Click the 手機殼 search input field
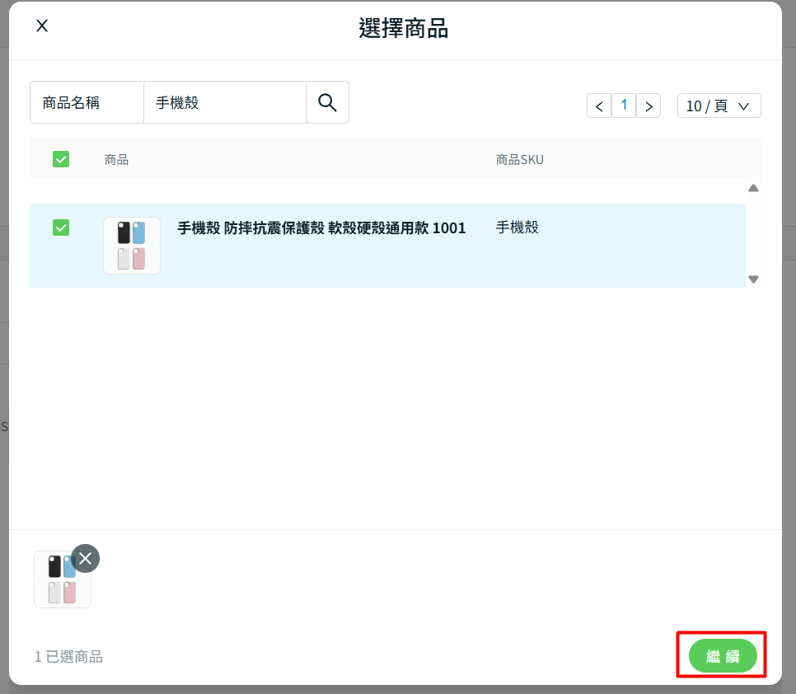796x694 pixels. 224,103
